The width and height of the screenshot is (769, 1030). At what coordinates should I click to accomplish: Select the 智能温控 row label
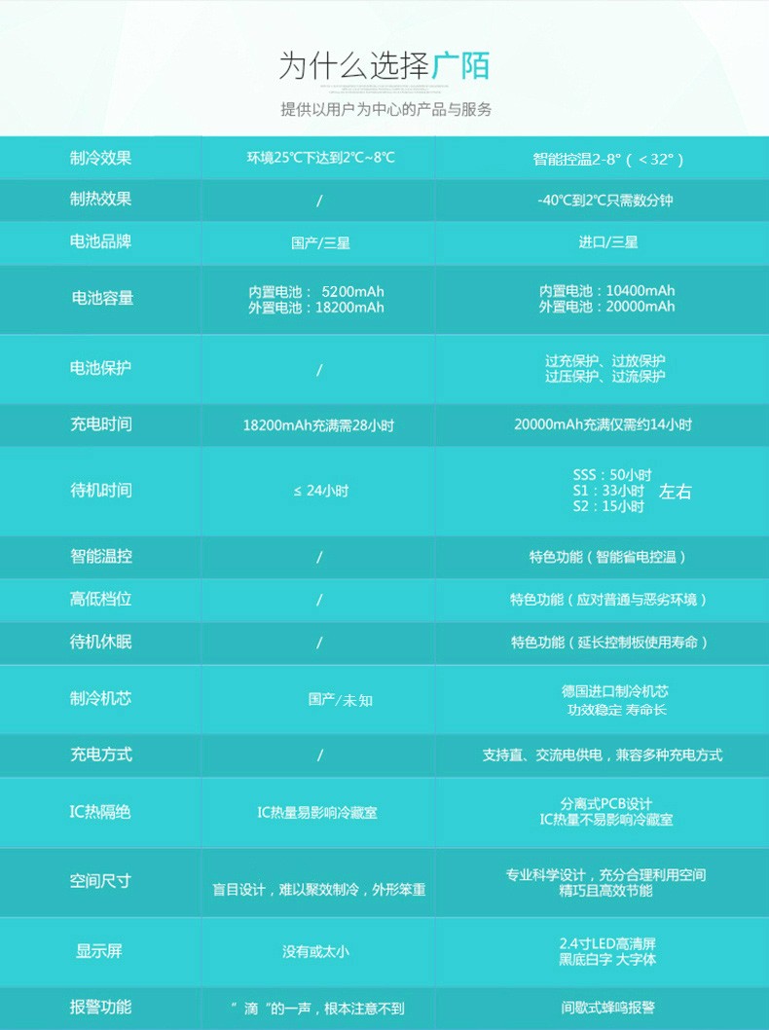tap(100, 557)
